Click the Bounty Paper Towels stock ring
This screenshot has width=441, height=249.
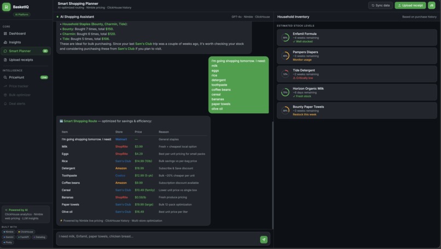coord(285,111)
